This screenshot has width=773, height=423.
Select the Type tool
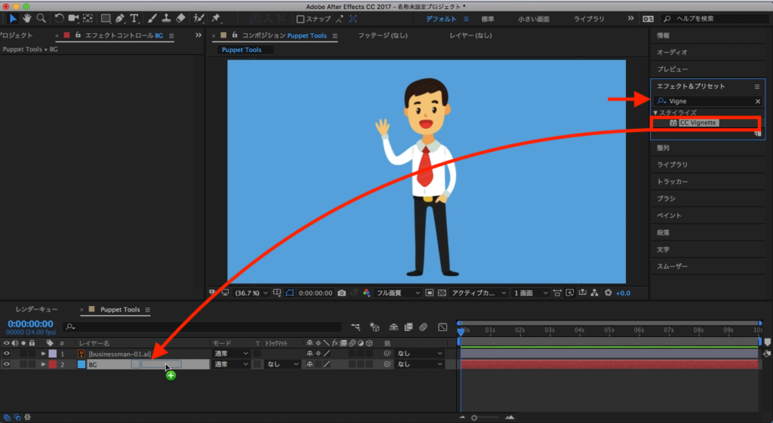(134, 18)
